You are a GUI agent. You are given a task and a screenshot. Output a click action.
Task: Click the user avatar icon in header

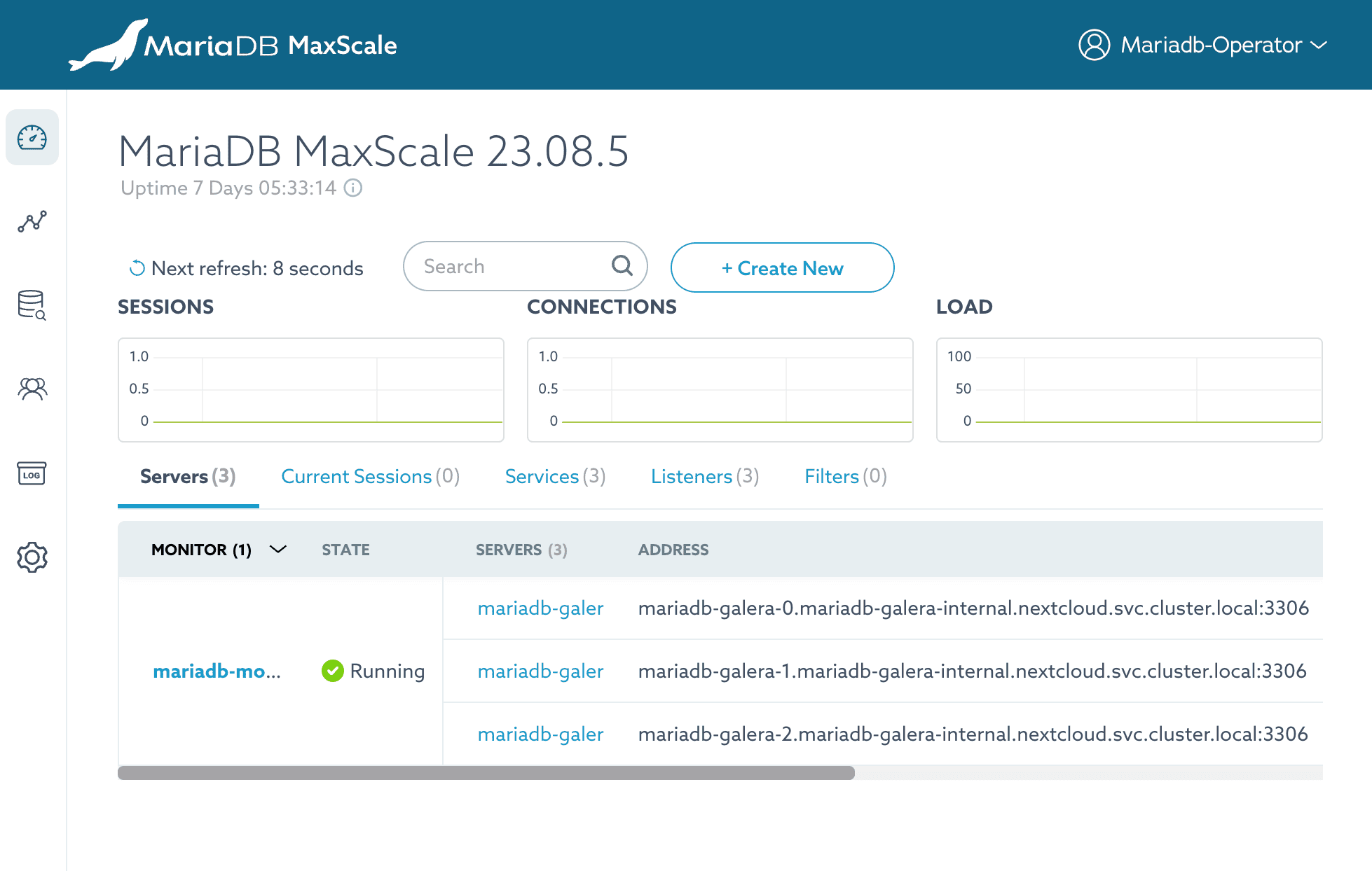1094,45
